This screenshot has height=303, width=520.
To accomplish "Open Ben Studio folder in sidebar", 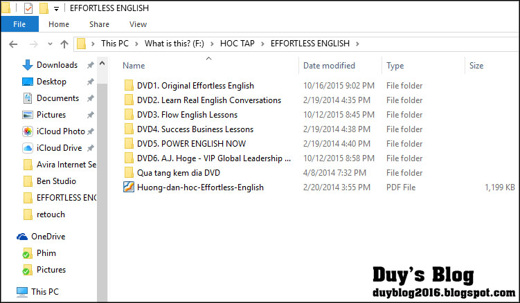I will 56,181.
